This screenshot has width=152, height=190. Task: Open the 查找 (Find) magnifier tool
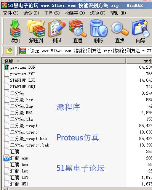tap(120, 31)
